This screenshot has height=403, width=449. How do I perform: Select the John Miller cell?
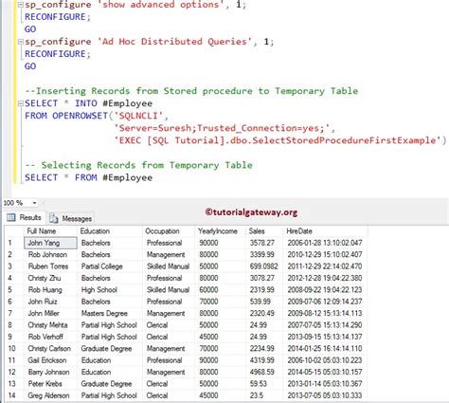(50, 313)
